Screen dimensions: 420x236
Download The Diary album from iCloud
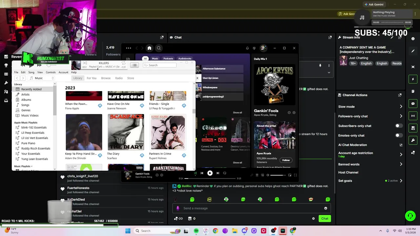[x=142, y=155]
